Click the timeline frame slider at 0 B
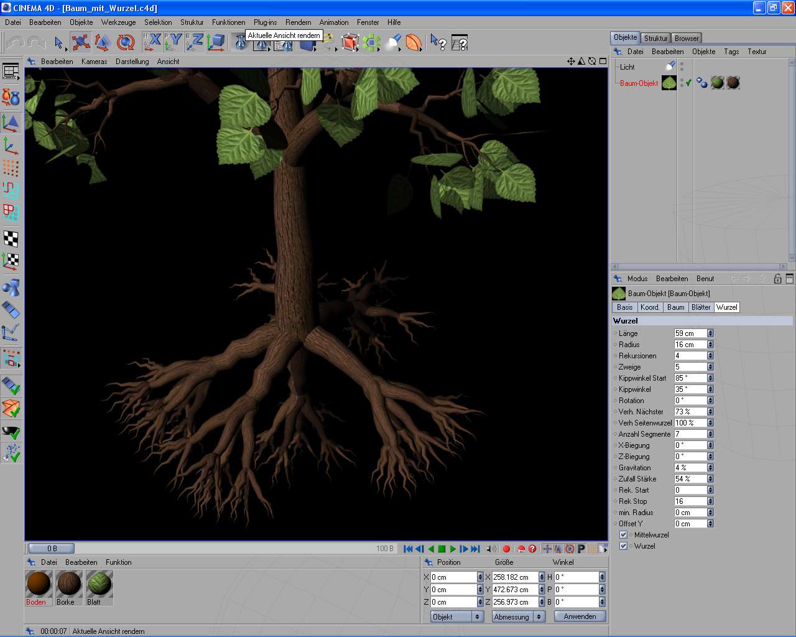 [x=52, y=549]
